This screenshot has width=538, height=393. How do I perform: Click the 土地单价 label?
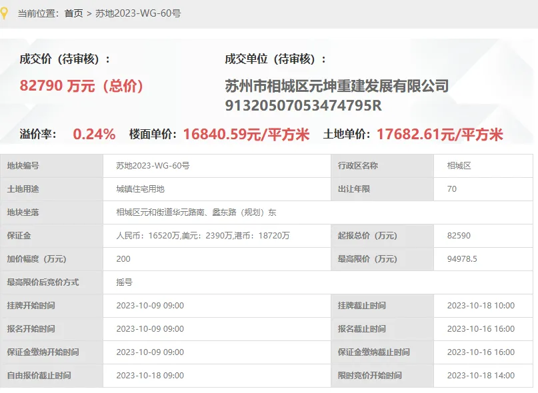point(347,134)
